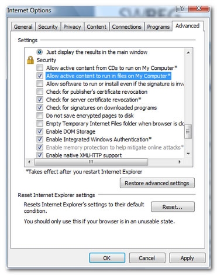This screenshot has width=217, height=275.
Task: Go to the Connections tab
Action: 126,27
